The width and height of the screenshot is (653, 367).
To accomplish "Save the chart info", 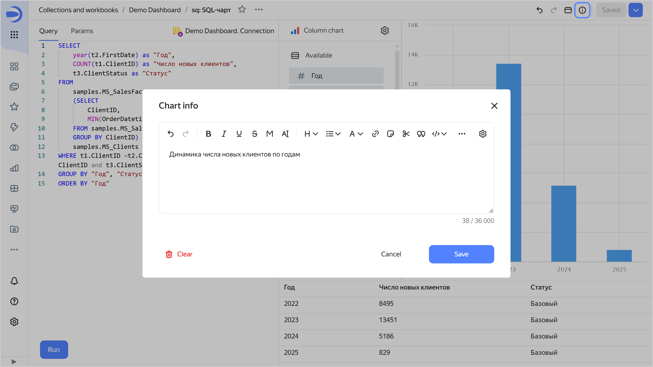I will (461, 254).
